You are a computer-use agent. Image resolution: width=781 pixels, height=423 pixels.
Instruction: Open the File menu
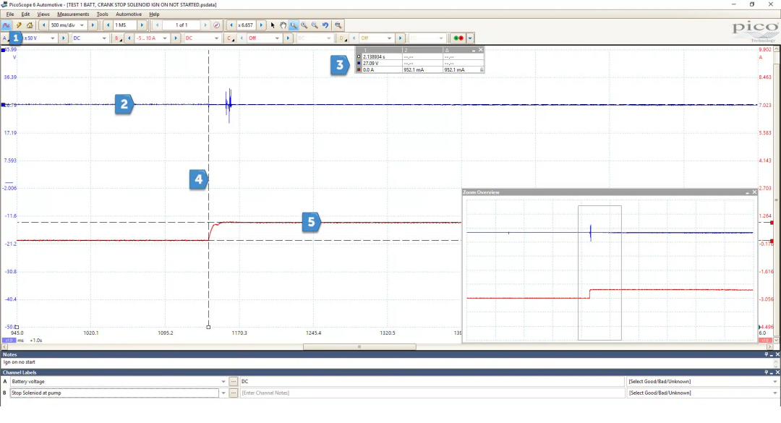pyautogui.click(x=10, y=14)
